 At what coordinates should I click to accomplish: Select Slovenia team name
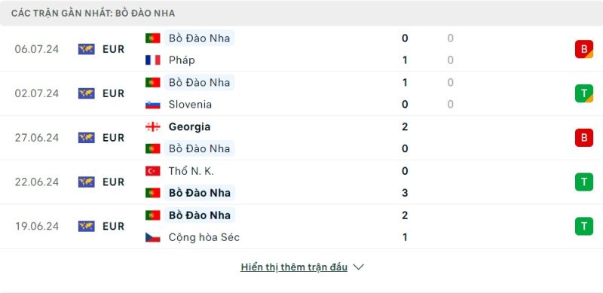pos(190,105)
